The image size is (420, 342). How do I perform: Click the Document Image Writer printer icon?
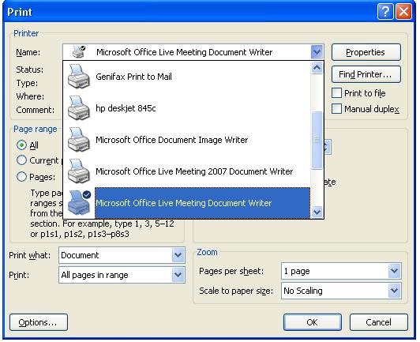[x=78, y=140]
